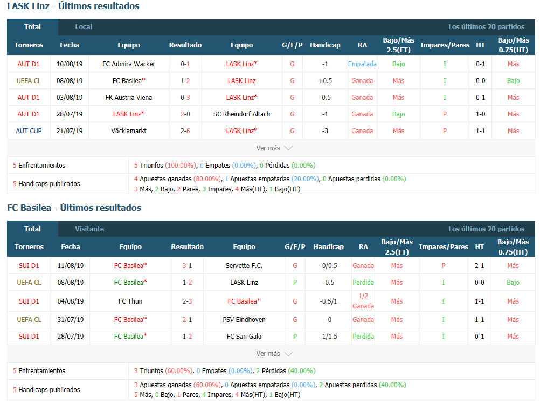Switch to the Visitante tab for FC Basilea
Viewport: 540px width, 405px height.
click(x=89, y=229)
